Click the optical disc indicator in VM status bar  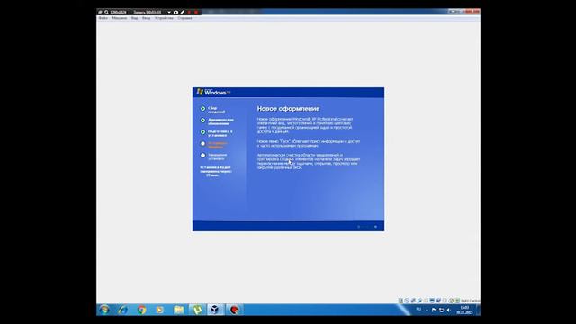pos(407,301)
